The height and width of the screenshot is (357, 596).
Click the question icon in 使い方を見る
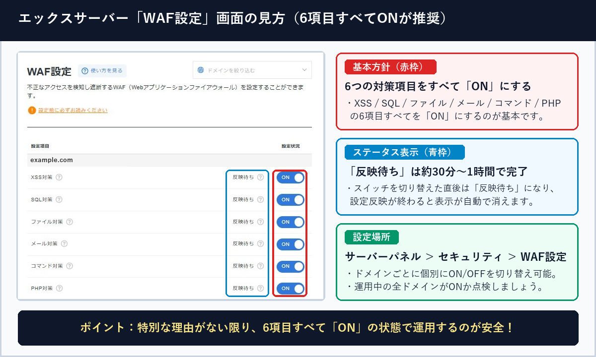click(x=85, y=71)
